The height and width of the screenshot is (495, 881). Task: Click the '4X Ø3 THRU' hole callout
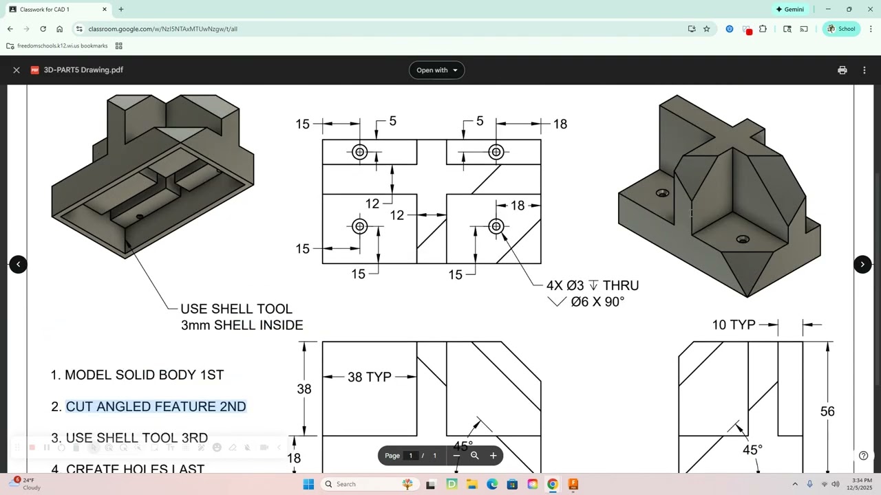(593, 285)
